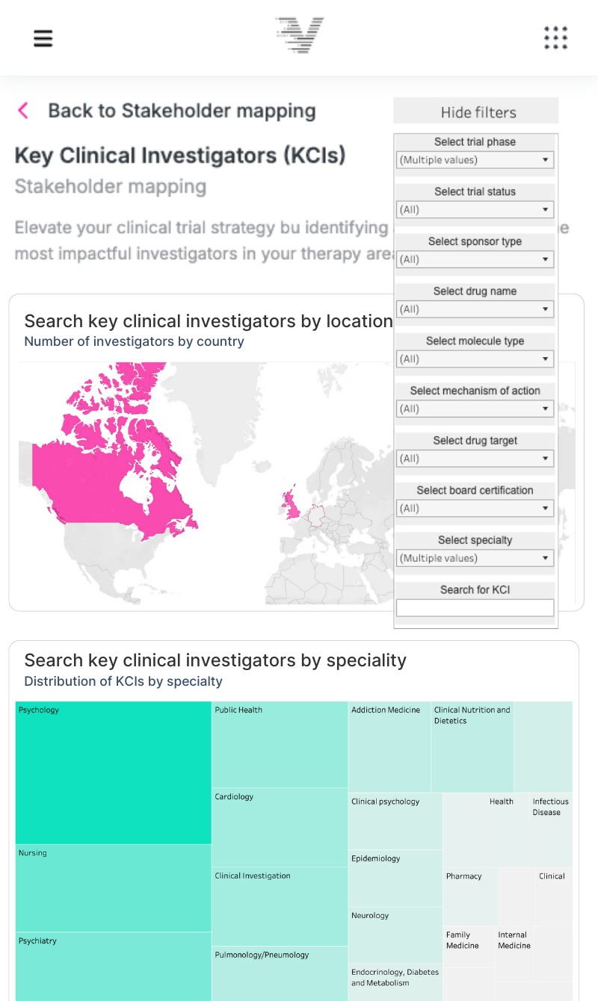
Task: Click the logo at top center
Action: click(x=299, y=35)
